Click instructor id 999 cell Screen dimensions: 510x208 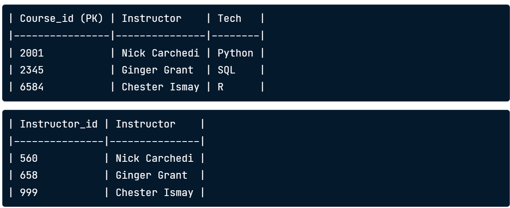pyautogui.click(x=29, y=193)
